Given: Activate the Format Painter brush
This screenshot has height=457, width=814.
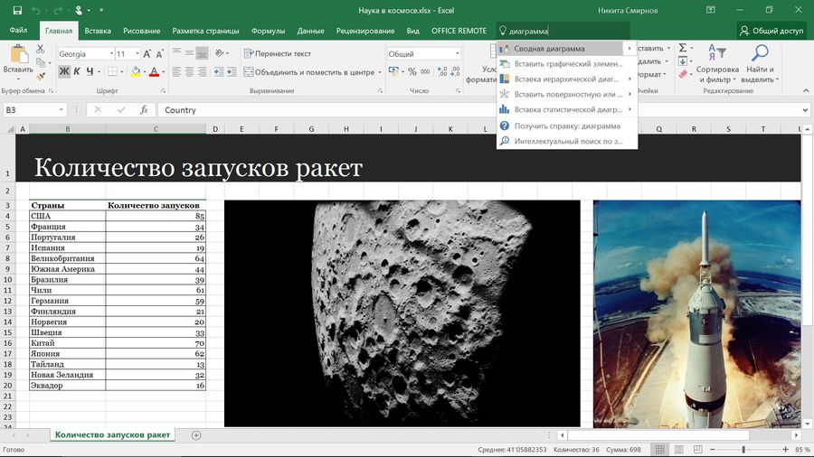Looking at the screenshot, I should [x=41, y=76].
